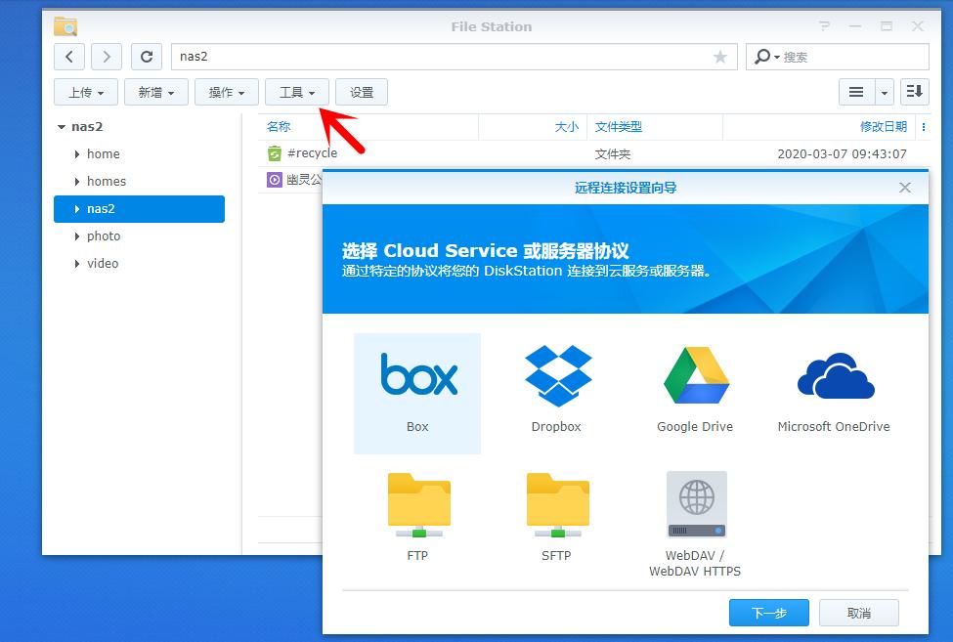
Task: Expand the homes folder tree arrow
Action: click(76, 182)
